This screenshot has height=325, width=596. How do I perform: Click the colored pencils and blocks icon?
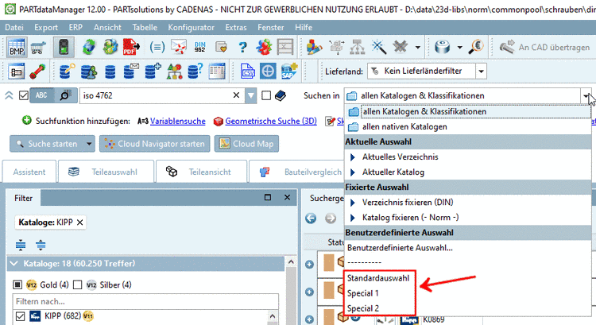[315, 48]
